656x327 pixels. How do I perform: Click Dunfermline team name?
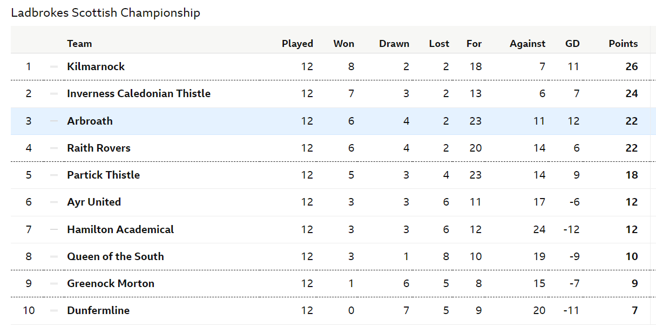98,311
